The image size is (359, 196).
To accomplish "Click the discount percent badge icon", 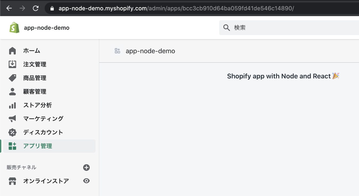I will (12, 132).
